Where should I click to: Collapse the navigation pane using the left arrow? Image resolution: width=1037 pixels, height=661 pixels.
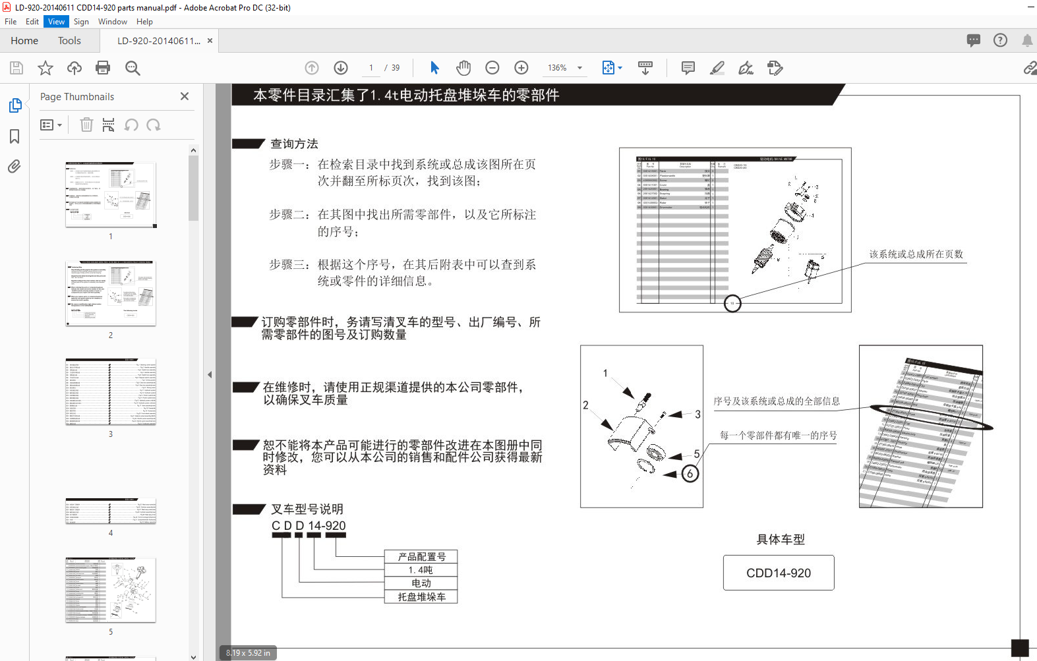coord(210,374)
